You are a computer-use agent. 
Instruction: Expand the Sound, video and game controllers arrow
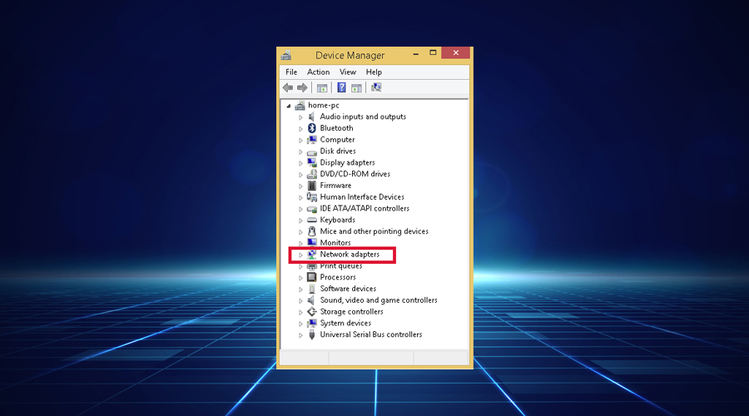300,300
